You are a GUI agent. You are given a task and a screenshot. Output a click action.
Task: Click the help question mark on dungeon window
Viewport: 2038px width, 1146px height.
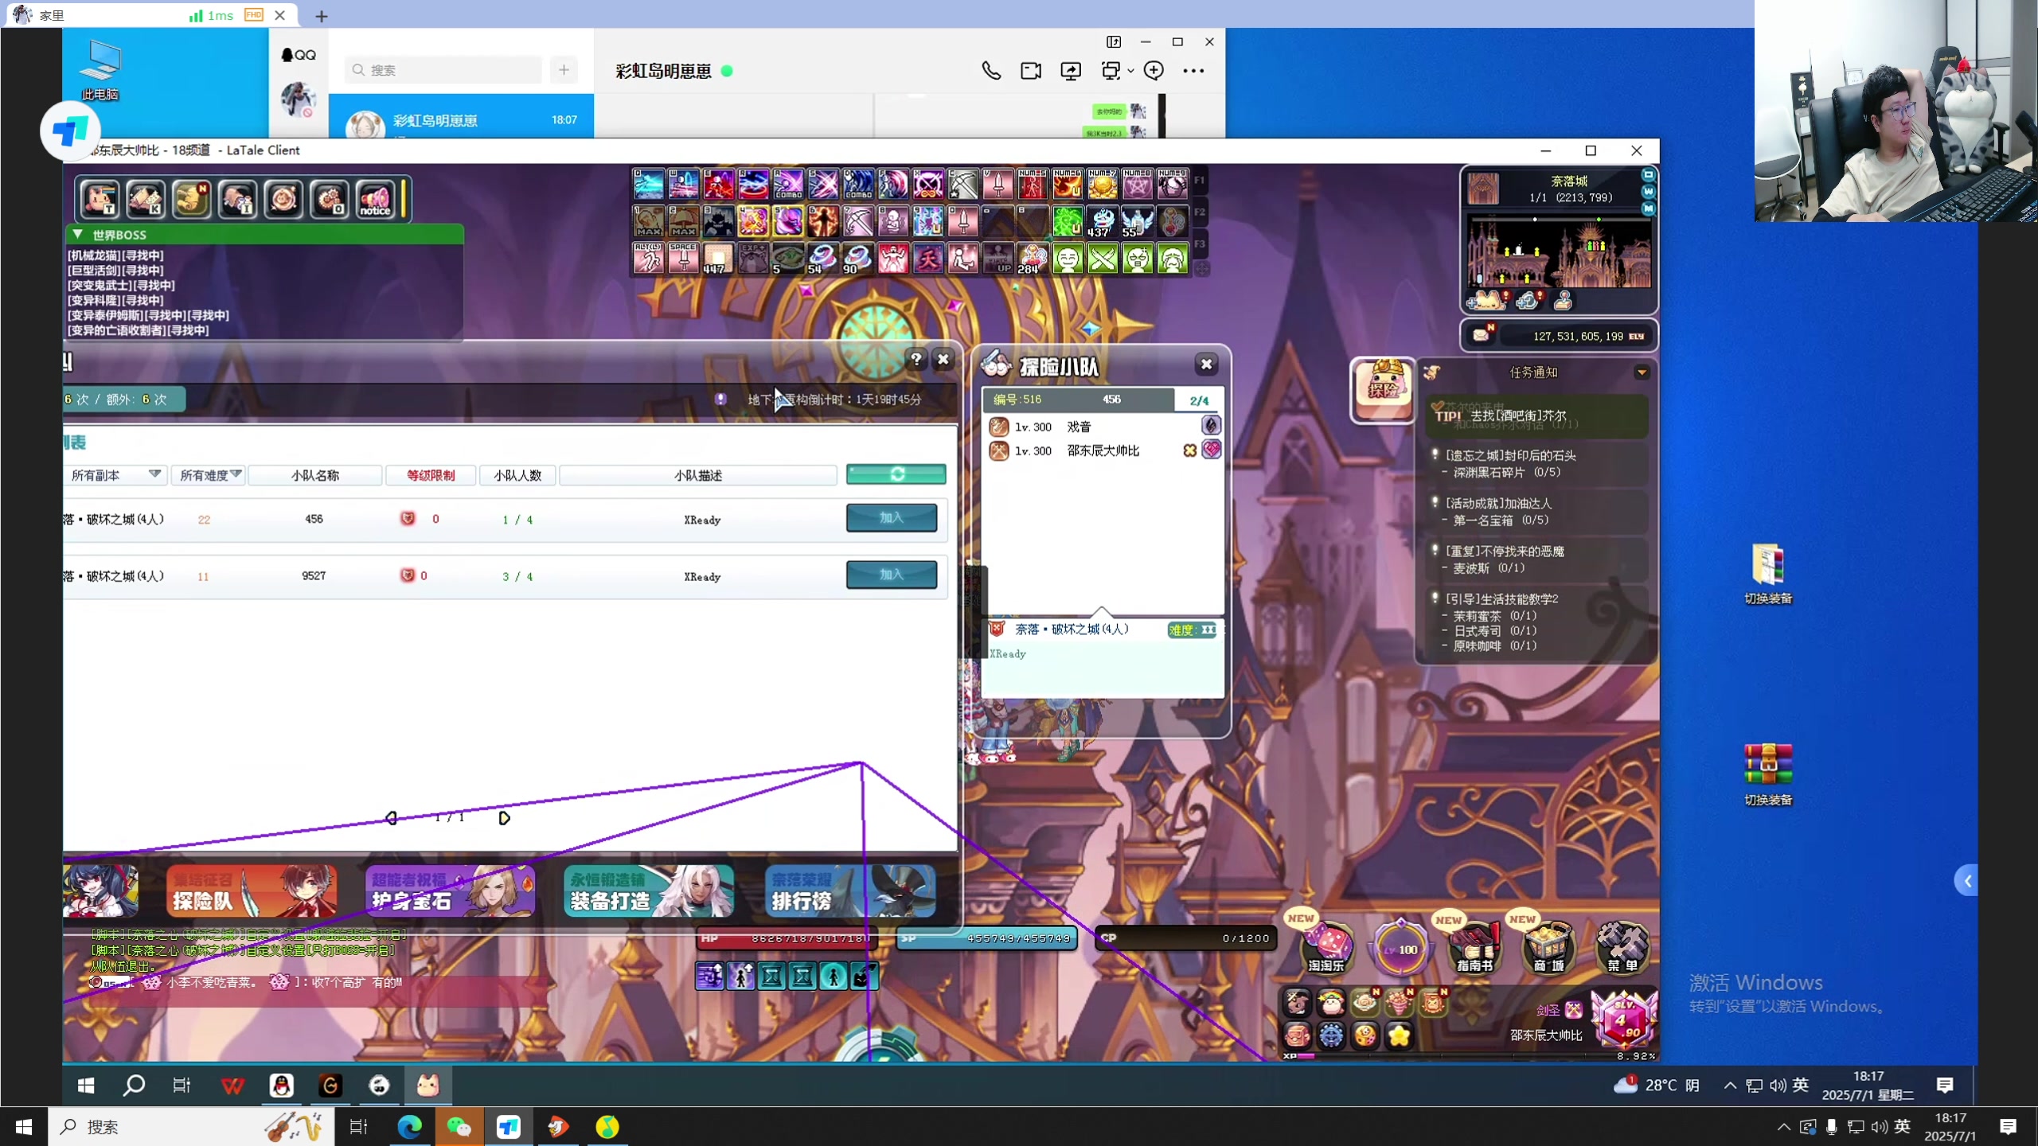(x=916, y=359)
